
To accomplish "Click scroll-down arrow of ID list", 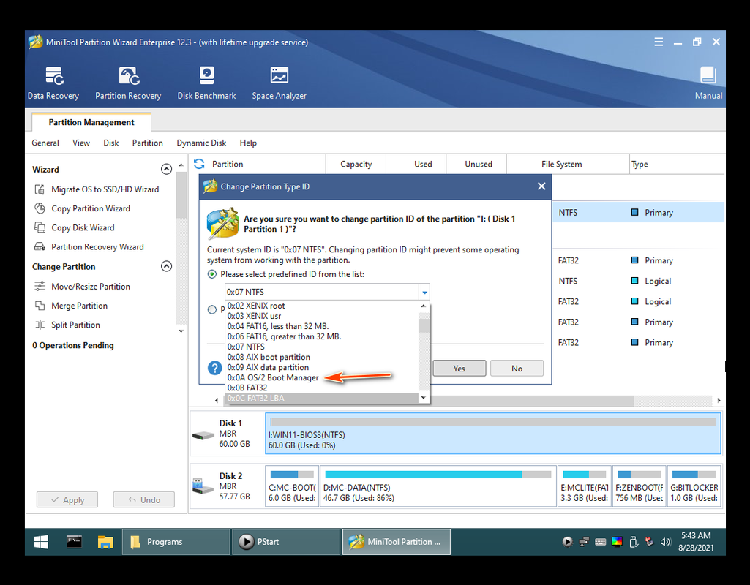I will [x=424, y=398].
